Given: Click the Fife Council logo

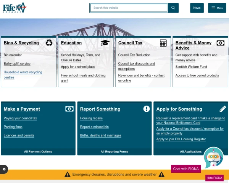Looking at the screenshot, I should coord(15,8).
